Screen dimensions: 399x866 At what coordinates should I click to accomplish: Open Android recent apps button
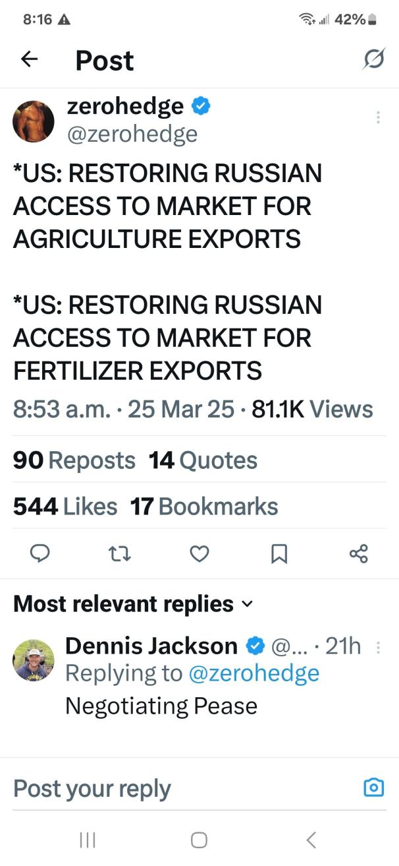(87, 840)
